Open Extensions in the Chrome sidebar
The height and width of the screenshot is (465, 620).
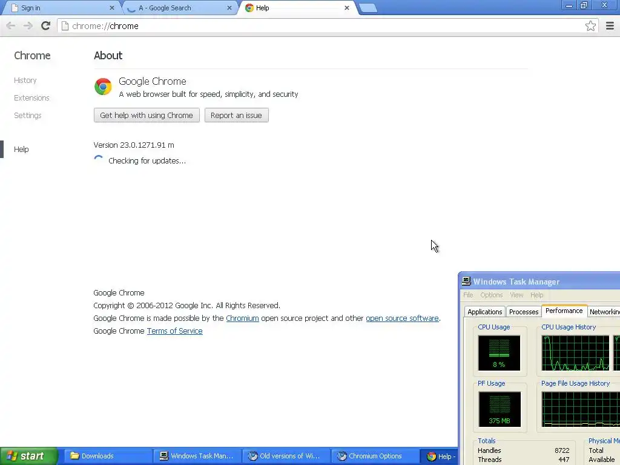(31, 97)
